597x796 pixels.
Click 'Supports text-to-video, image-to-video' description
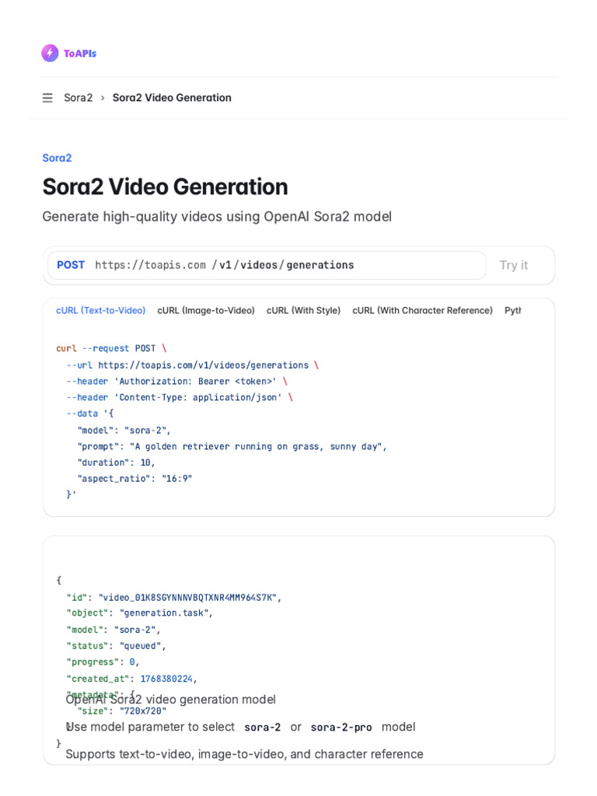(x=244, y=754)
